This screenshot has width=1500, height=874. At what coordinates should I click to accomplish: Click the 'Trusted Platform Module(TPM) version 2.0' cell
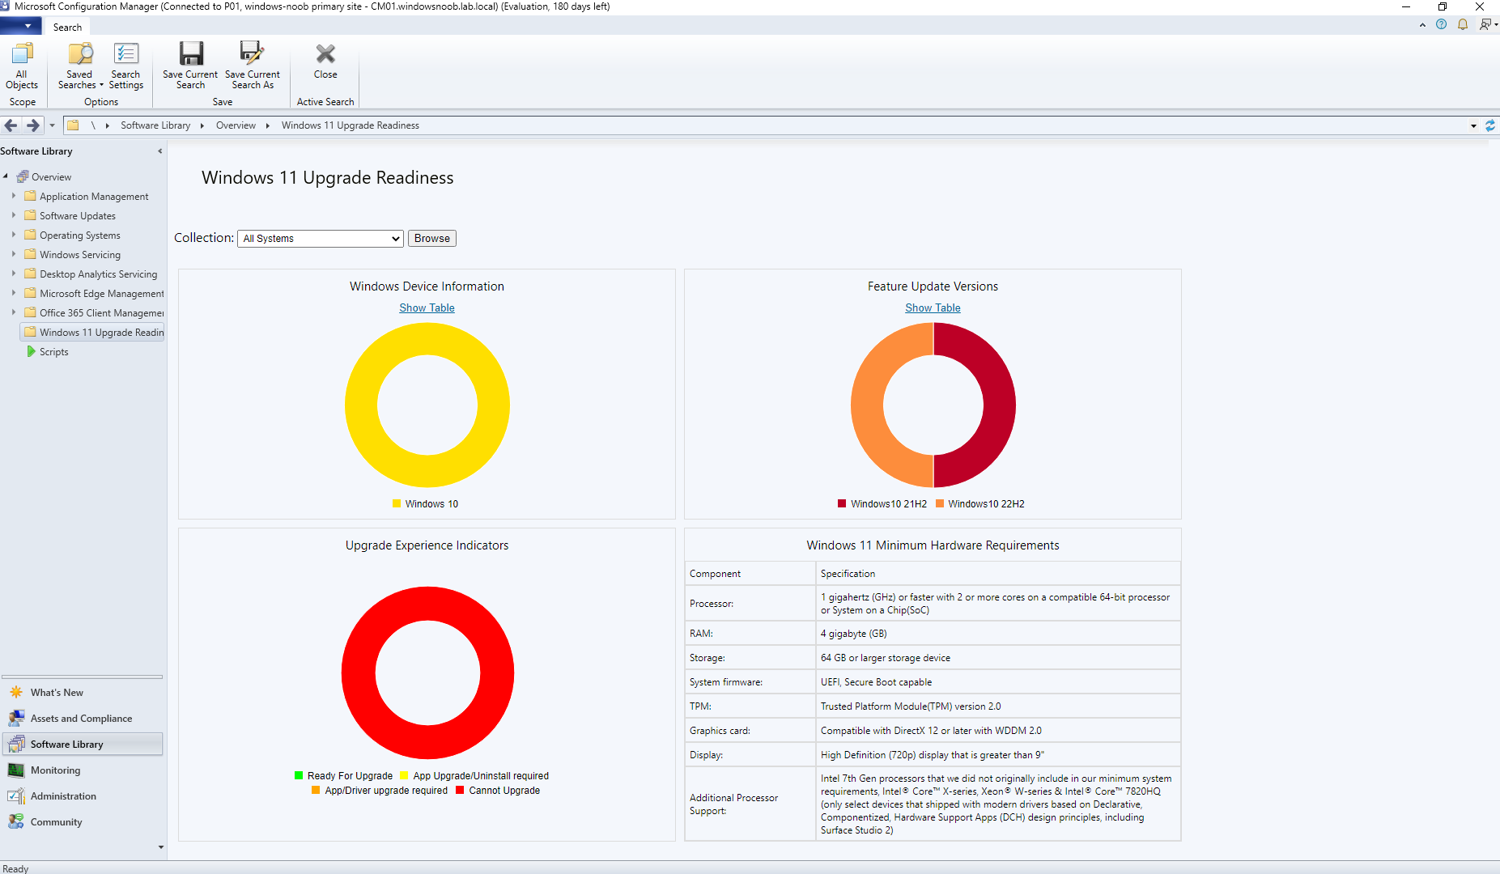click(x=997, y=706)
